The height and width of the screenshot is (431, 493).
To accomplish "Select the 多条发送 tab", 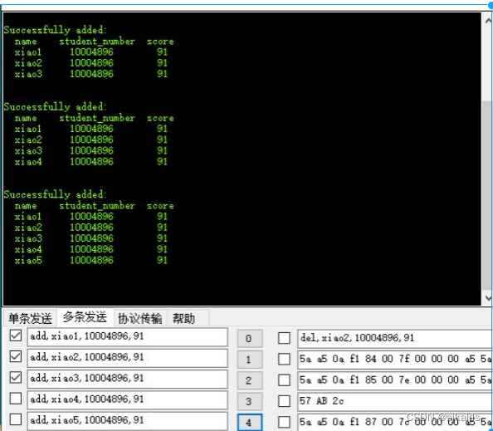I will pyautogui.click(x=85, y=317).
